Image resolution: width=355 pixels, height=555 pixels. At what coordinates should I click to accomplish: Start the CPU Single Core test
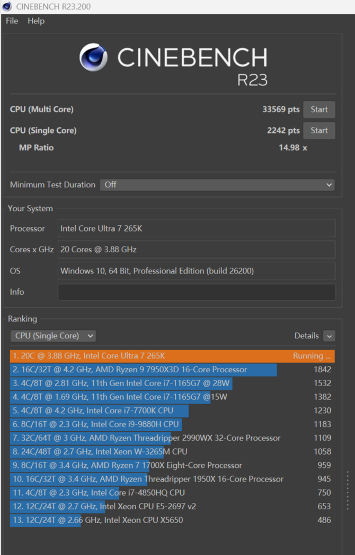pos(319,131)
